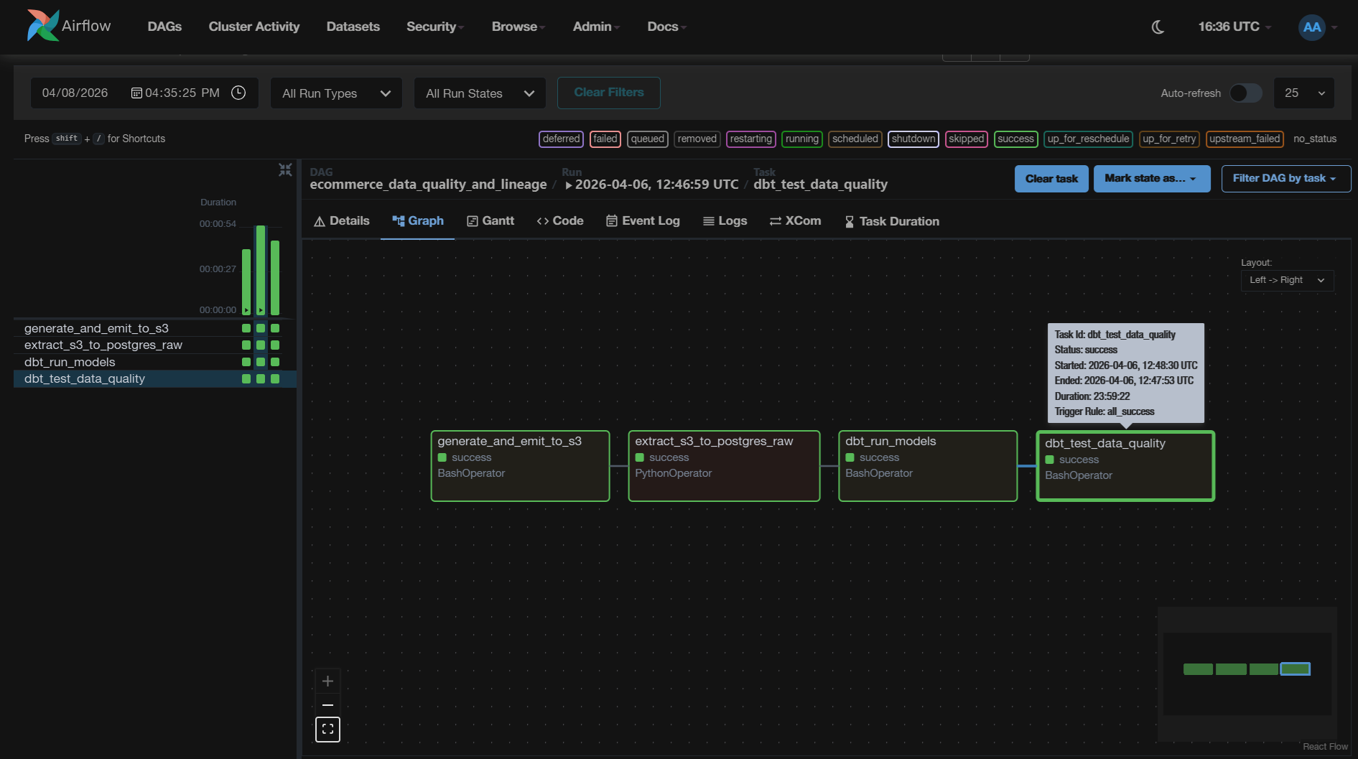Open the DAGs menu item

[x=164, y=27]
